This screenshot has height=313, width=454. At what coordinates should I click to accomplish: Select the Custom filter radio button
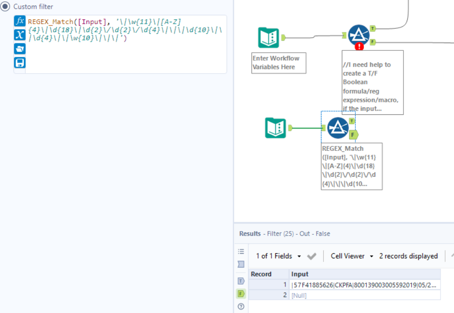pyautogui.click(x=5, y=6)
